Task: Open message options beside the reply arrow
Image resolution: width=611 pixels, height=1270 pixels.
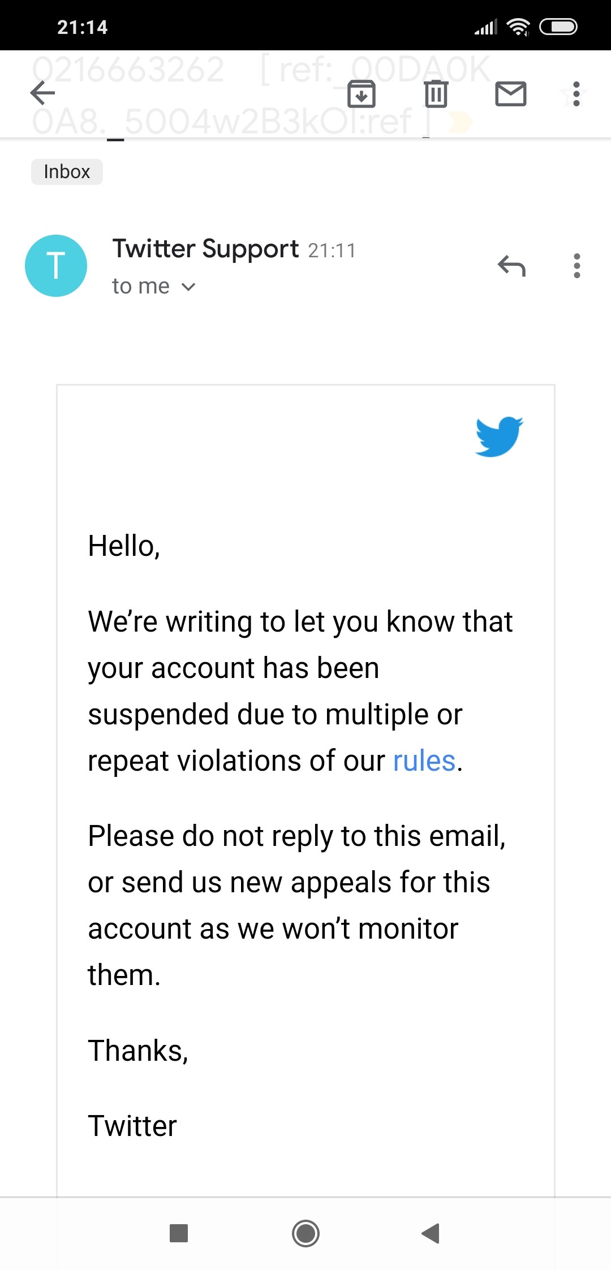Action: 576,266
